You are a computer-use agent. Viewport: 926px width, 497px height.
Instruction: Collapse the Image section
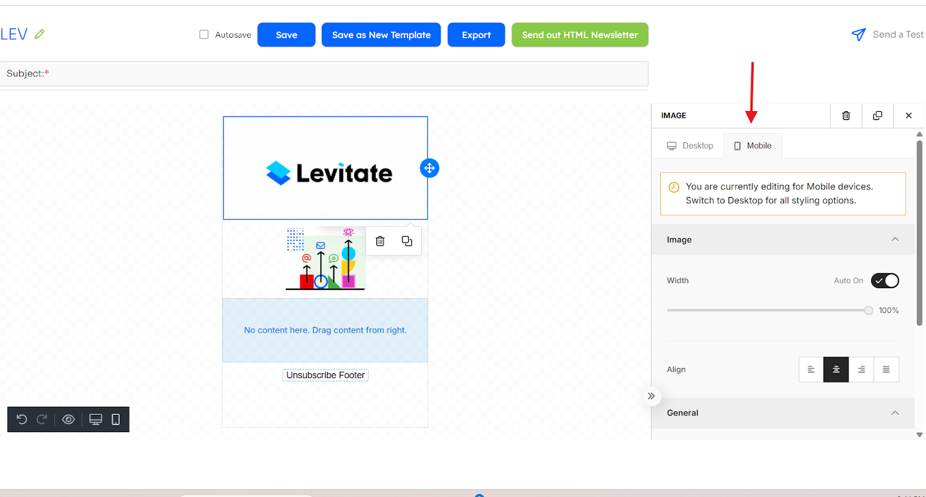[x=895, y=240]
